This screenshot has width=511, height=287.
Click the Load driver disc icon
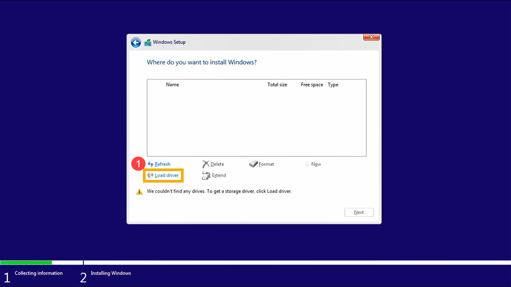(150, 175)
